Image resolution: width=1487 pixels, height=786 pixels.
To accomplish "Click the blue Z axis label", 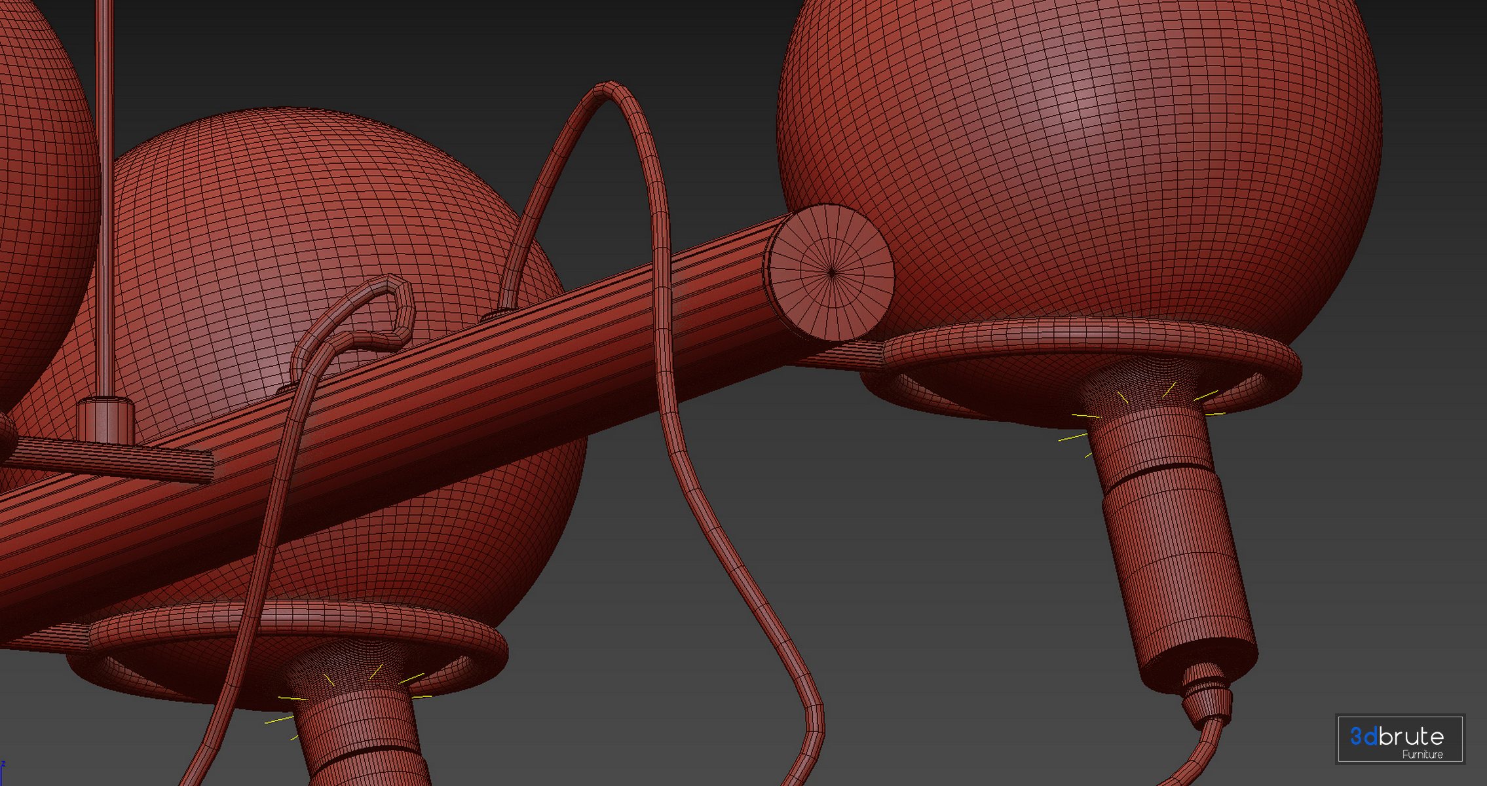I will pos(3,765).
